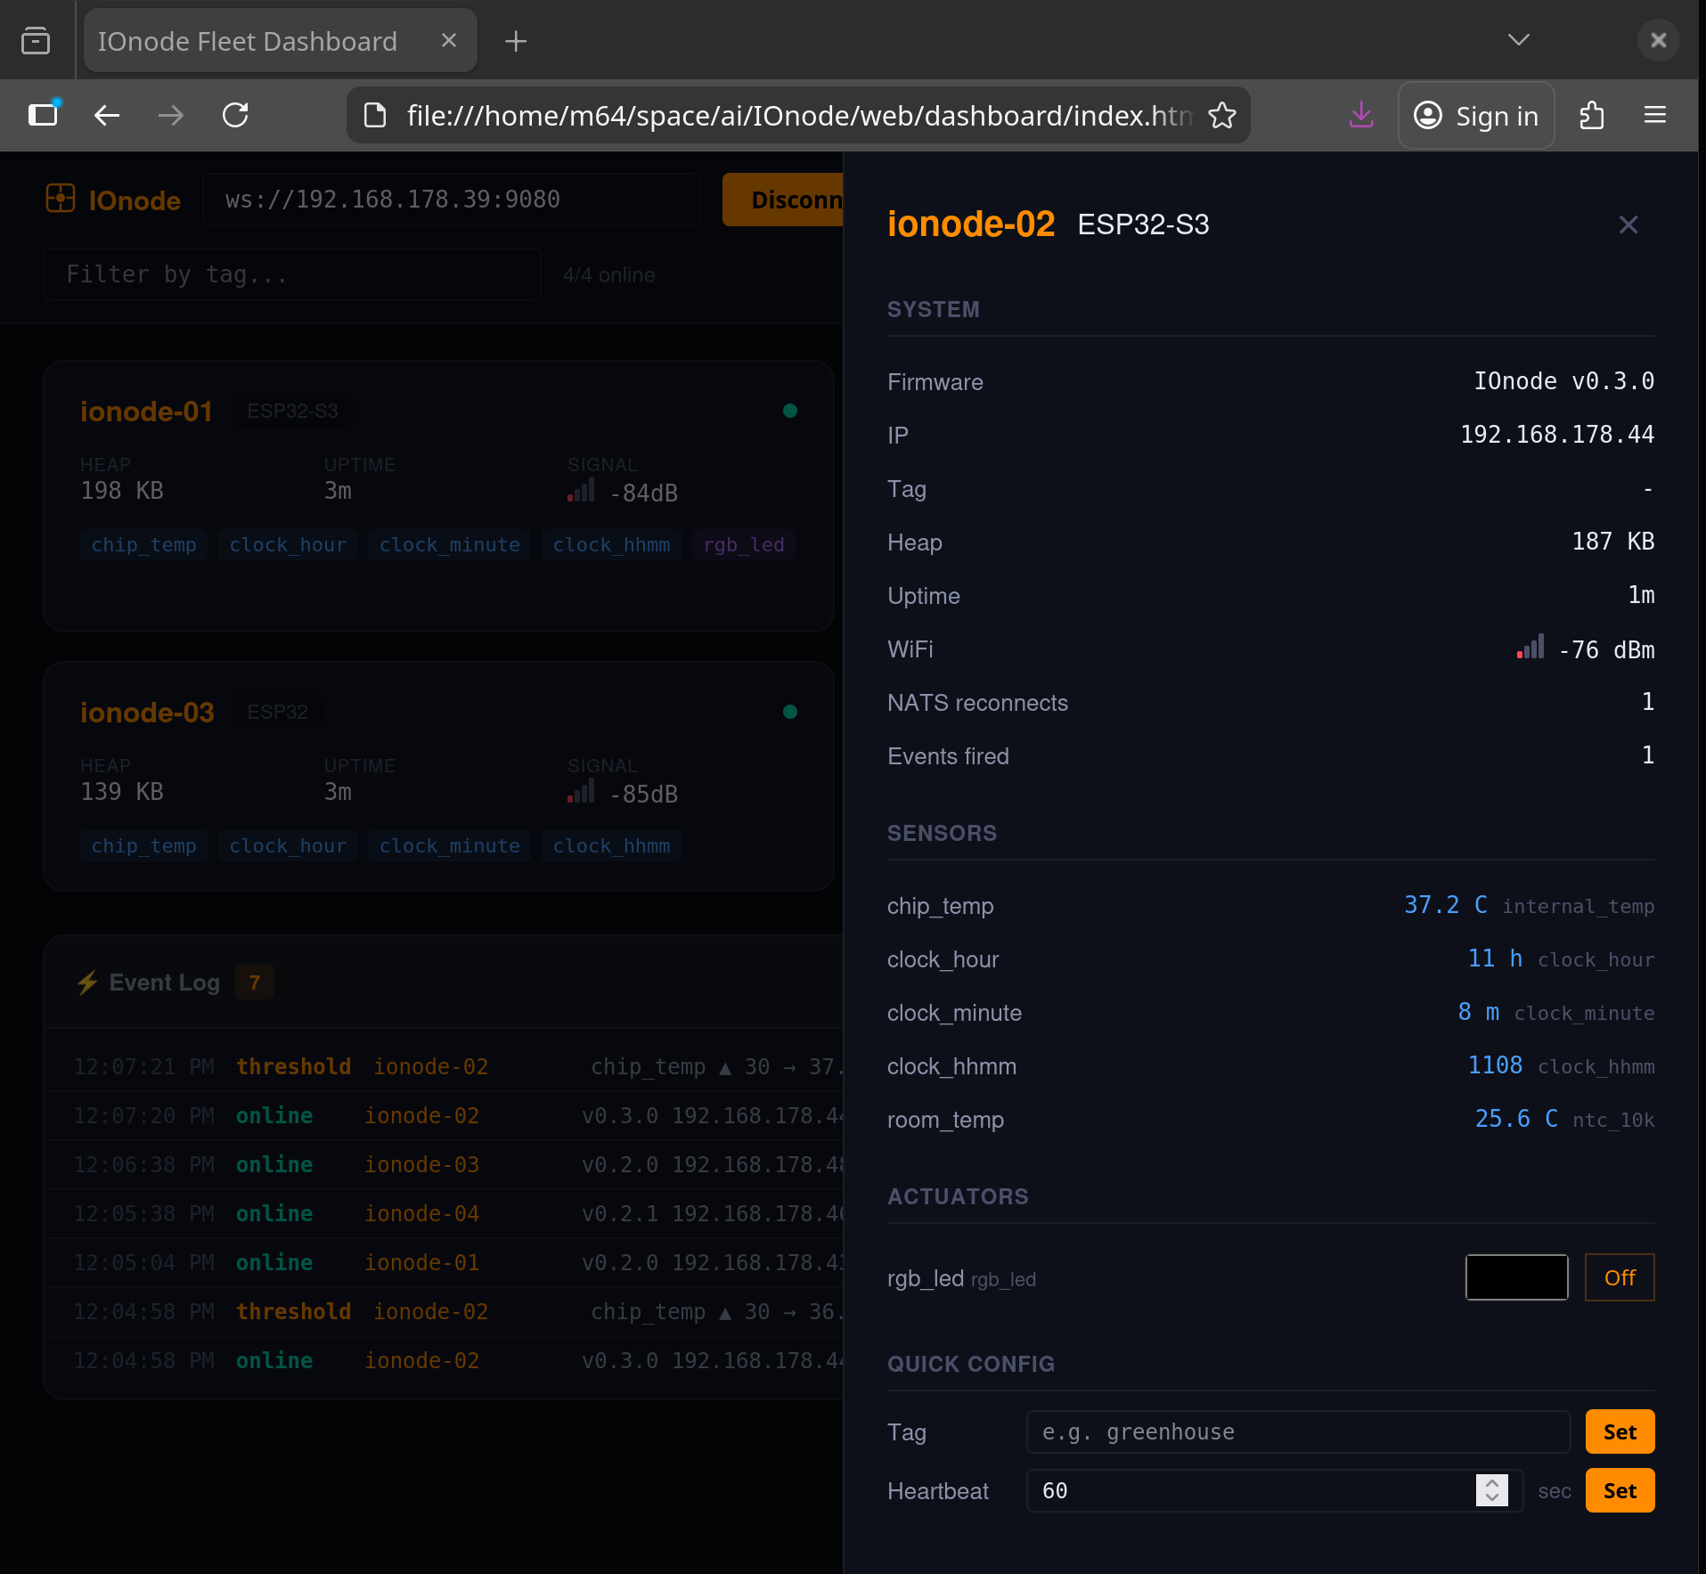Go back using the back arrow
Image resolution: width=1706 pixels, height=1574 pixels.
[x=107, y=116]
